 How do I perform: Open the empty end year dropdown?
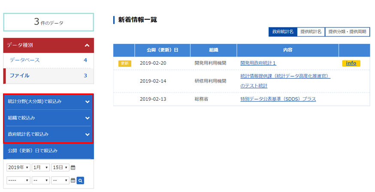point(18,180)
